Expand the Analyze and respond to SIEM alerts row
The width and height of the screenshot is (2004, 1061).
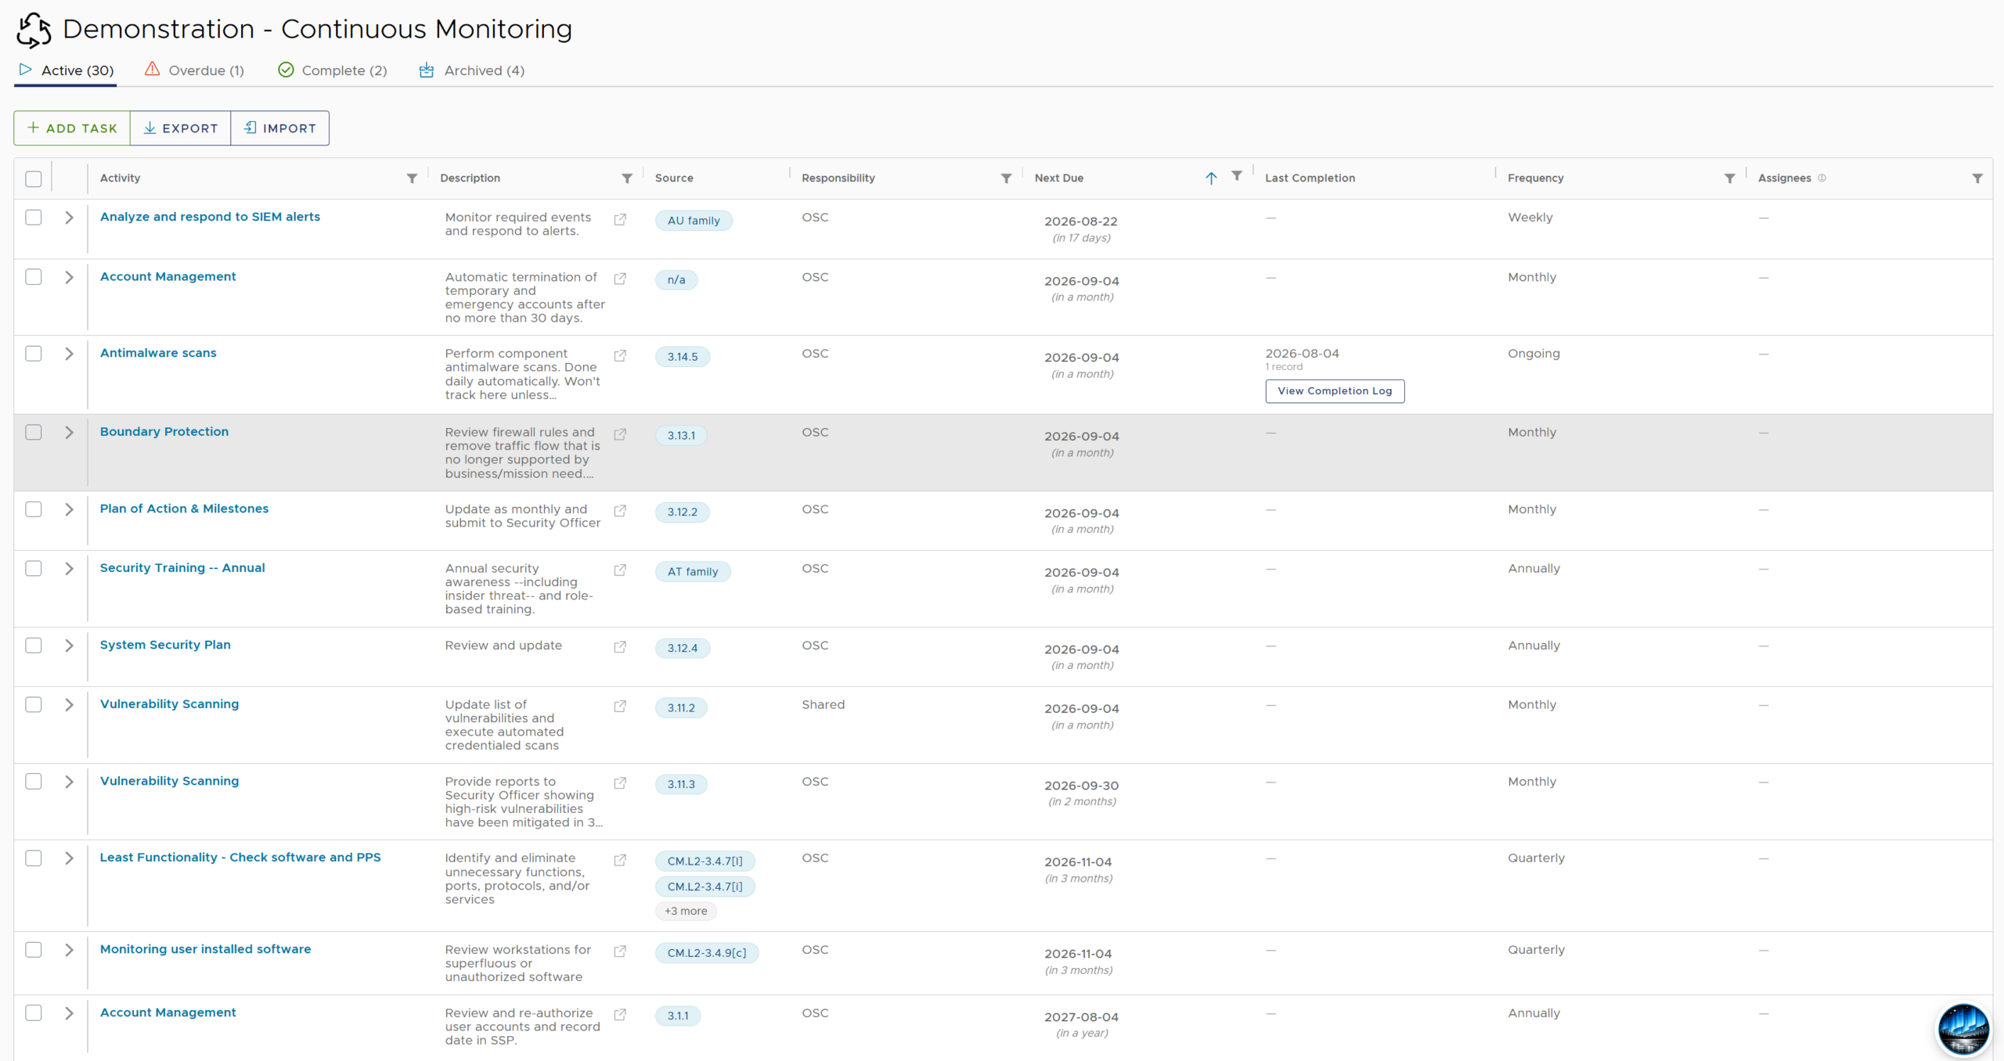tap(69, 218)
